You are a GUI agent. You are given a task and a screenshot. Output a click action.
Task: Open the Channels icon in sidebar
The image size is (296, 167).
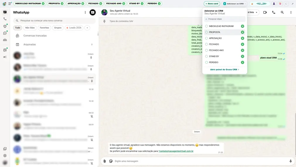[5, 33]
